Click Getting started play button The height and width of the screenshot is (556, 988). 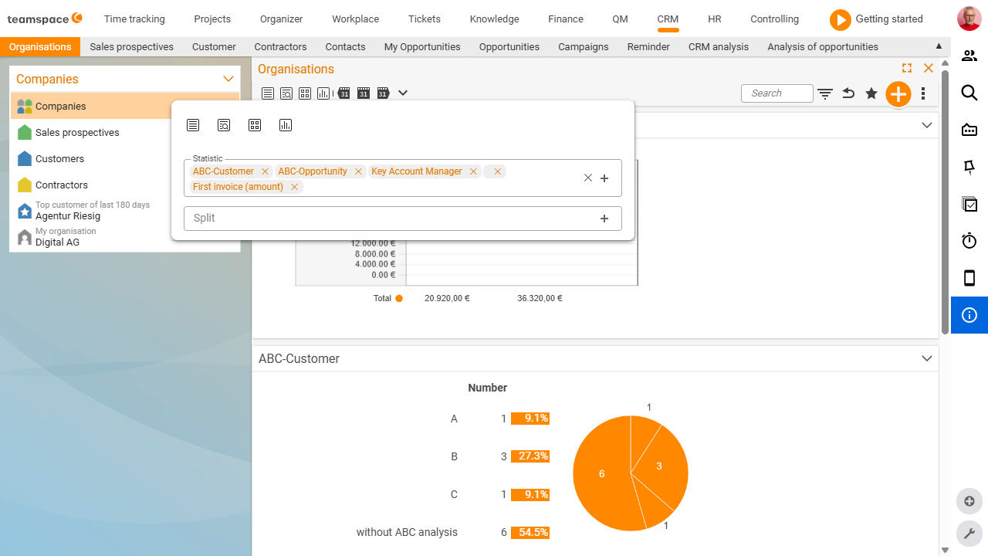[x=841, y=19]
